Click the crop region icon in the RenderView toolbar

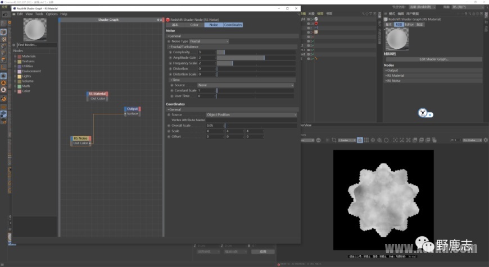[x=334, y=140]
